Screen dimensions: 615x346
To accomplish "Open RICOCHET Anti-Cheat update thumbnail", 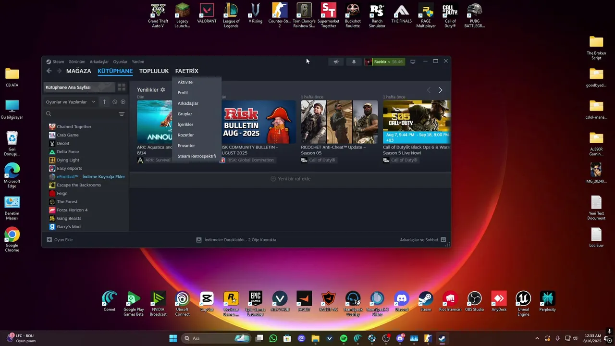I will click(x=339, y=122).
